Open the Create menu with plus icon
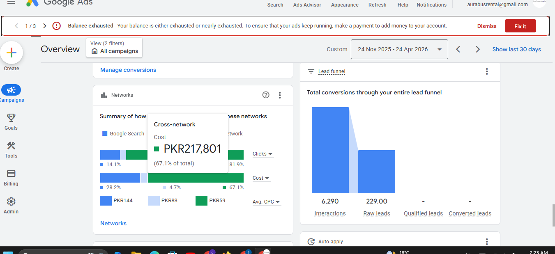555x254 pixels. click(11, 53)
